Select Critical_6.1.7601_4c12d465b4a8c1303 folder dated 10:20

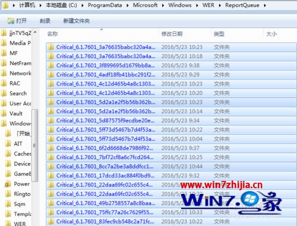point(171,93)
